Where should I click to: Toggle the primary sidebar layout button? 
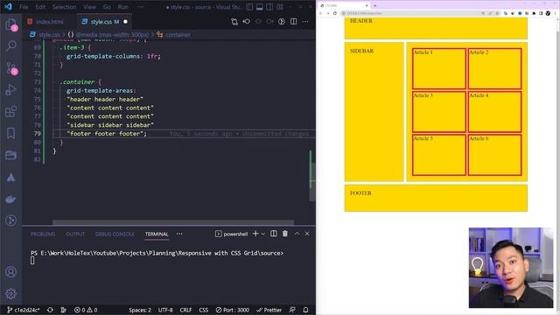pos(250,7)
